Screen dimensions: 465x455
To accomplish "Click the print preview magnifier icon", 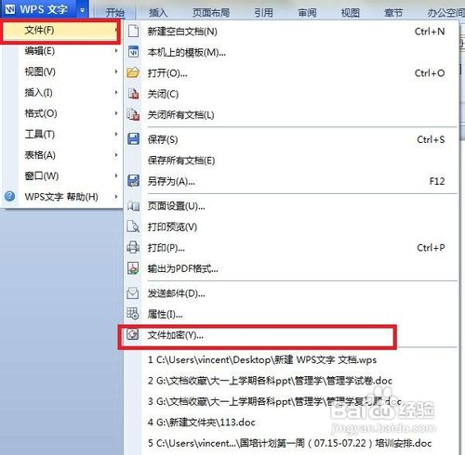I will click(133, 227).
